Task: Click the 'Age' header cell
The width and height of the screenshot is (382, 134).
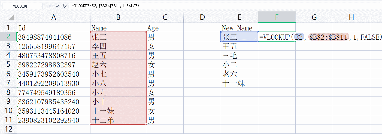Action: click(165, 28)
